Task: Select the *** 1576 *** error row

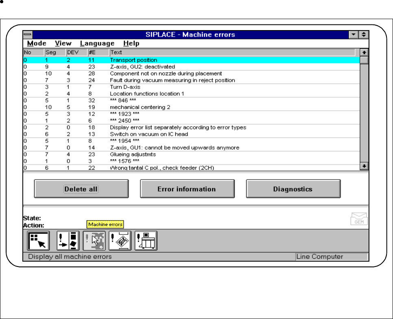Action: pos(192,162)
